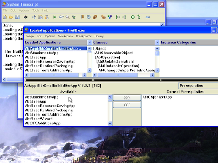The height and width of the screenshot is (163, 218).
Task: Click the green bug Debug icon
Action: pyautogui.click(x=74, y=17)
